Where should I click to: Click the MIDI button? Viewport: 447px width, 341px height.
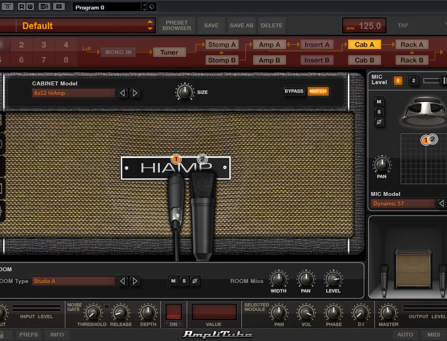pos(434,335)
